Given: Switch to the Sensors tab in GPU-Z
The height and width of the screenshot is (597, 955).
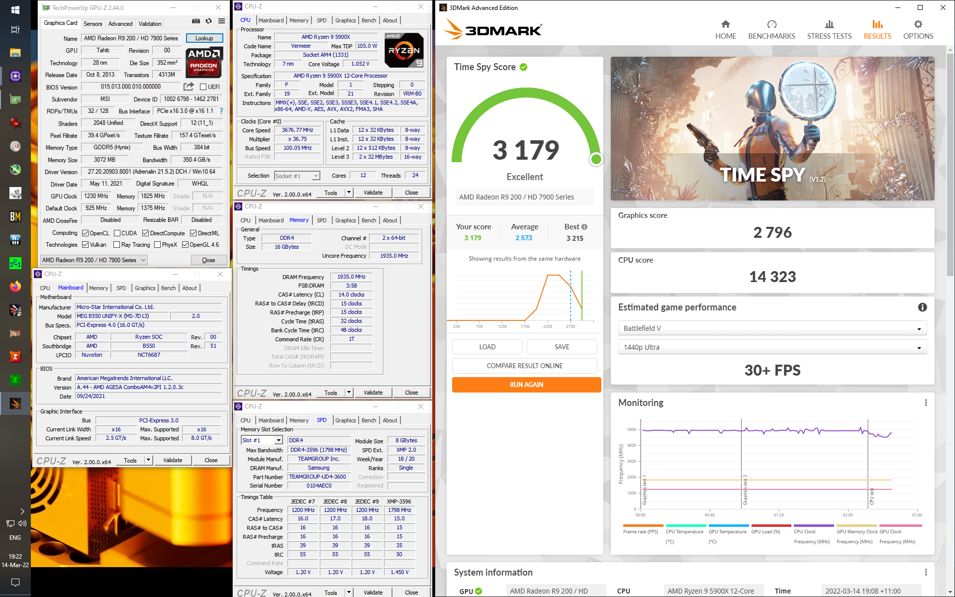Looking at the screenshot, I should pyautogui.click(x=93, y=23).
